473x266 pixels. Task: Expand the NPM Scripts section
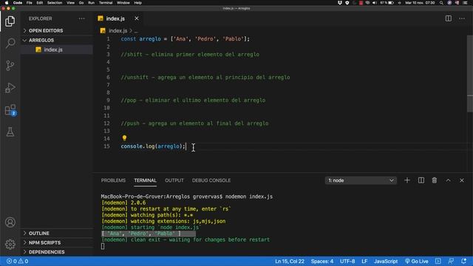[x=57, y=242]
